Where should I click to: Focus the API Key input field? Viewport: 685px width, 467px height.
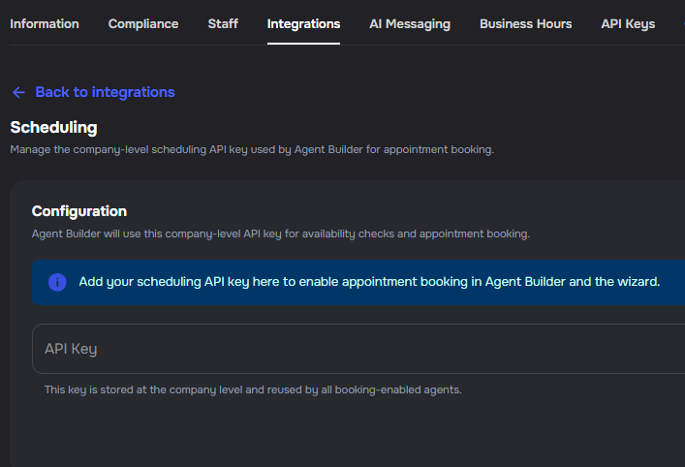click(x=358, y=349)
